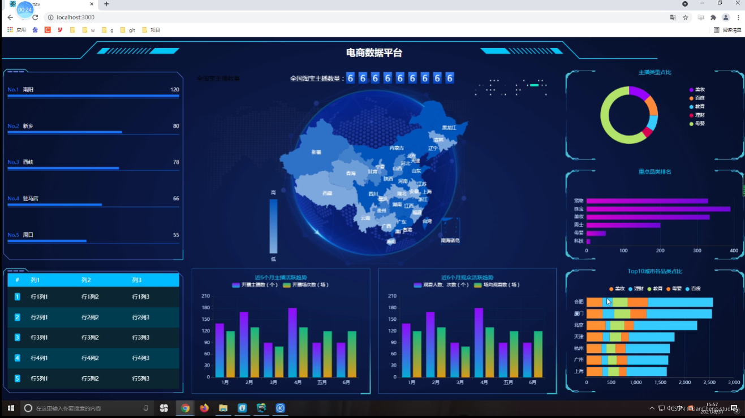Toggle 场均观看数 legend series
Screen dimensions: 745x418
pyautogui.click(x=497, y=285)
